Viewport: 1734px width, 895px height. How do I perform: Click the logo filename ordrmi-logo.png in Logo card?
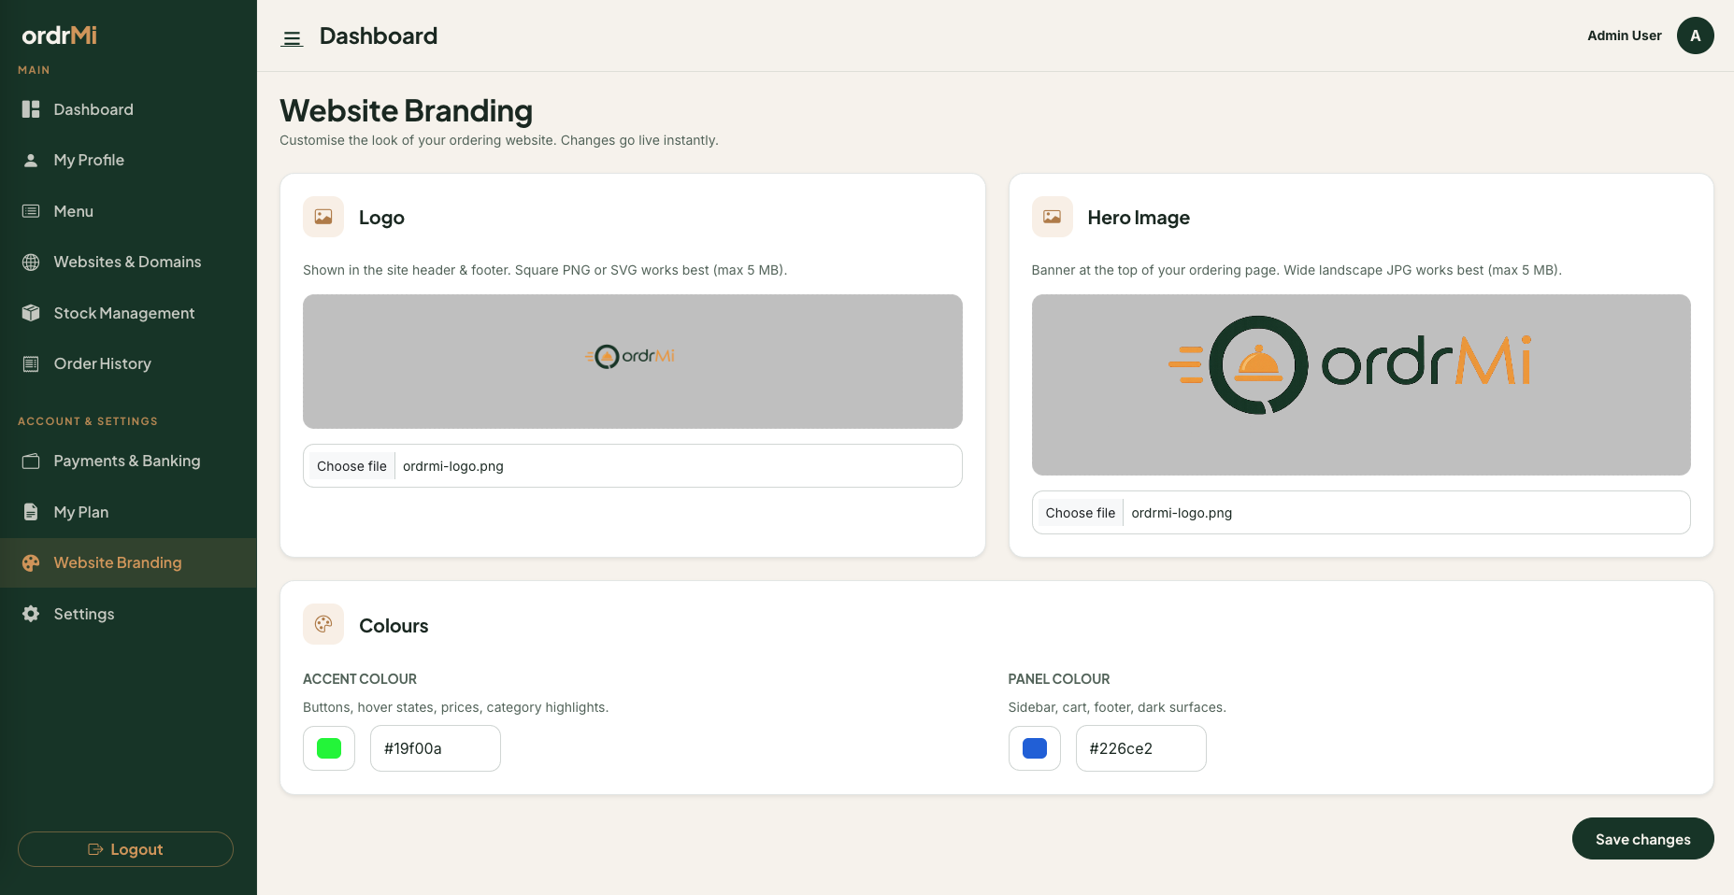click(453, 466)
